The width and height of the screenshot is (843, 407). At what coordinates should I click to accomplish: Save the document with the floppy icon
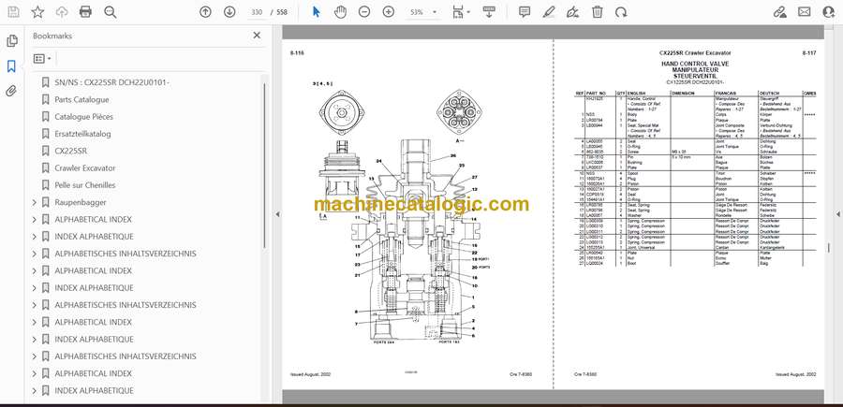point(13,12)
